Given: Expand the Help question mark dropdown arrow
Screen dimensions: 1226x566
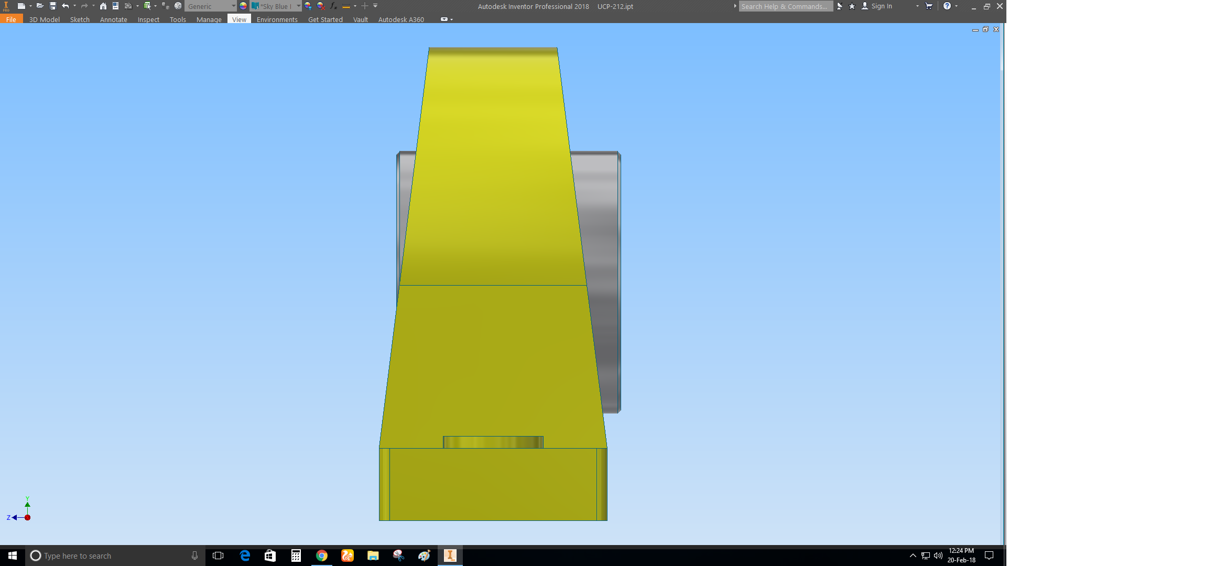Looking at the screenshot, I should [957, 6].
